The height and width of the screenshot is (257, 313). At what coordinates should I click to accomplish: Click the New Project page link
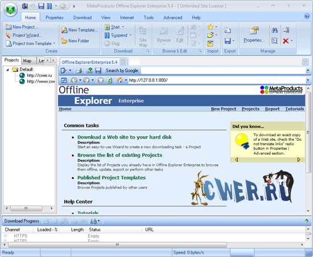[224, 109]
